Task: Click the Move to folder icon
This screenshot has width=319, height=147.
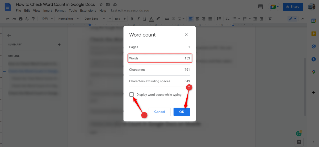Action: (x=108, y=5)
